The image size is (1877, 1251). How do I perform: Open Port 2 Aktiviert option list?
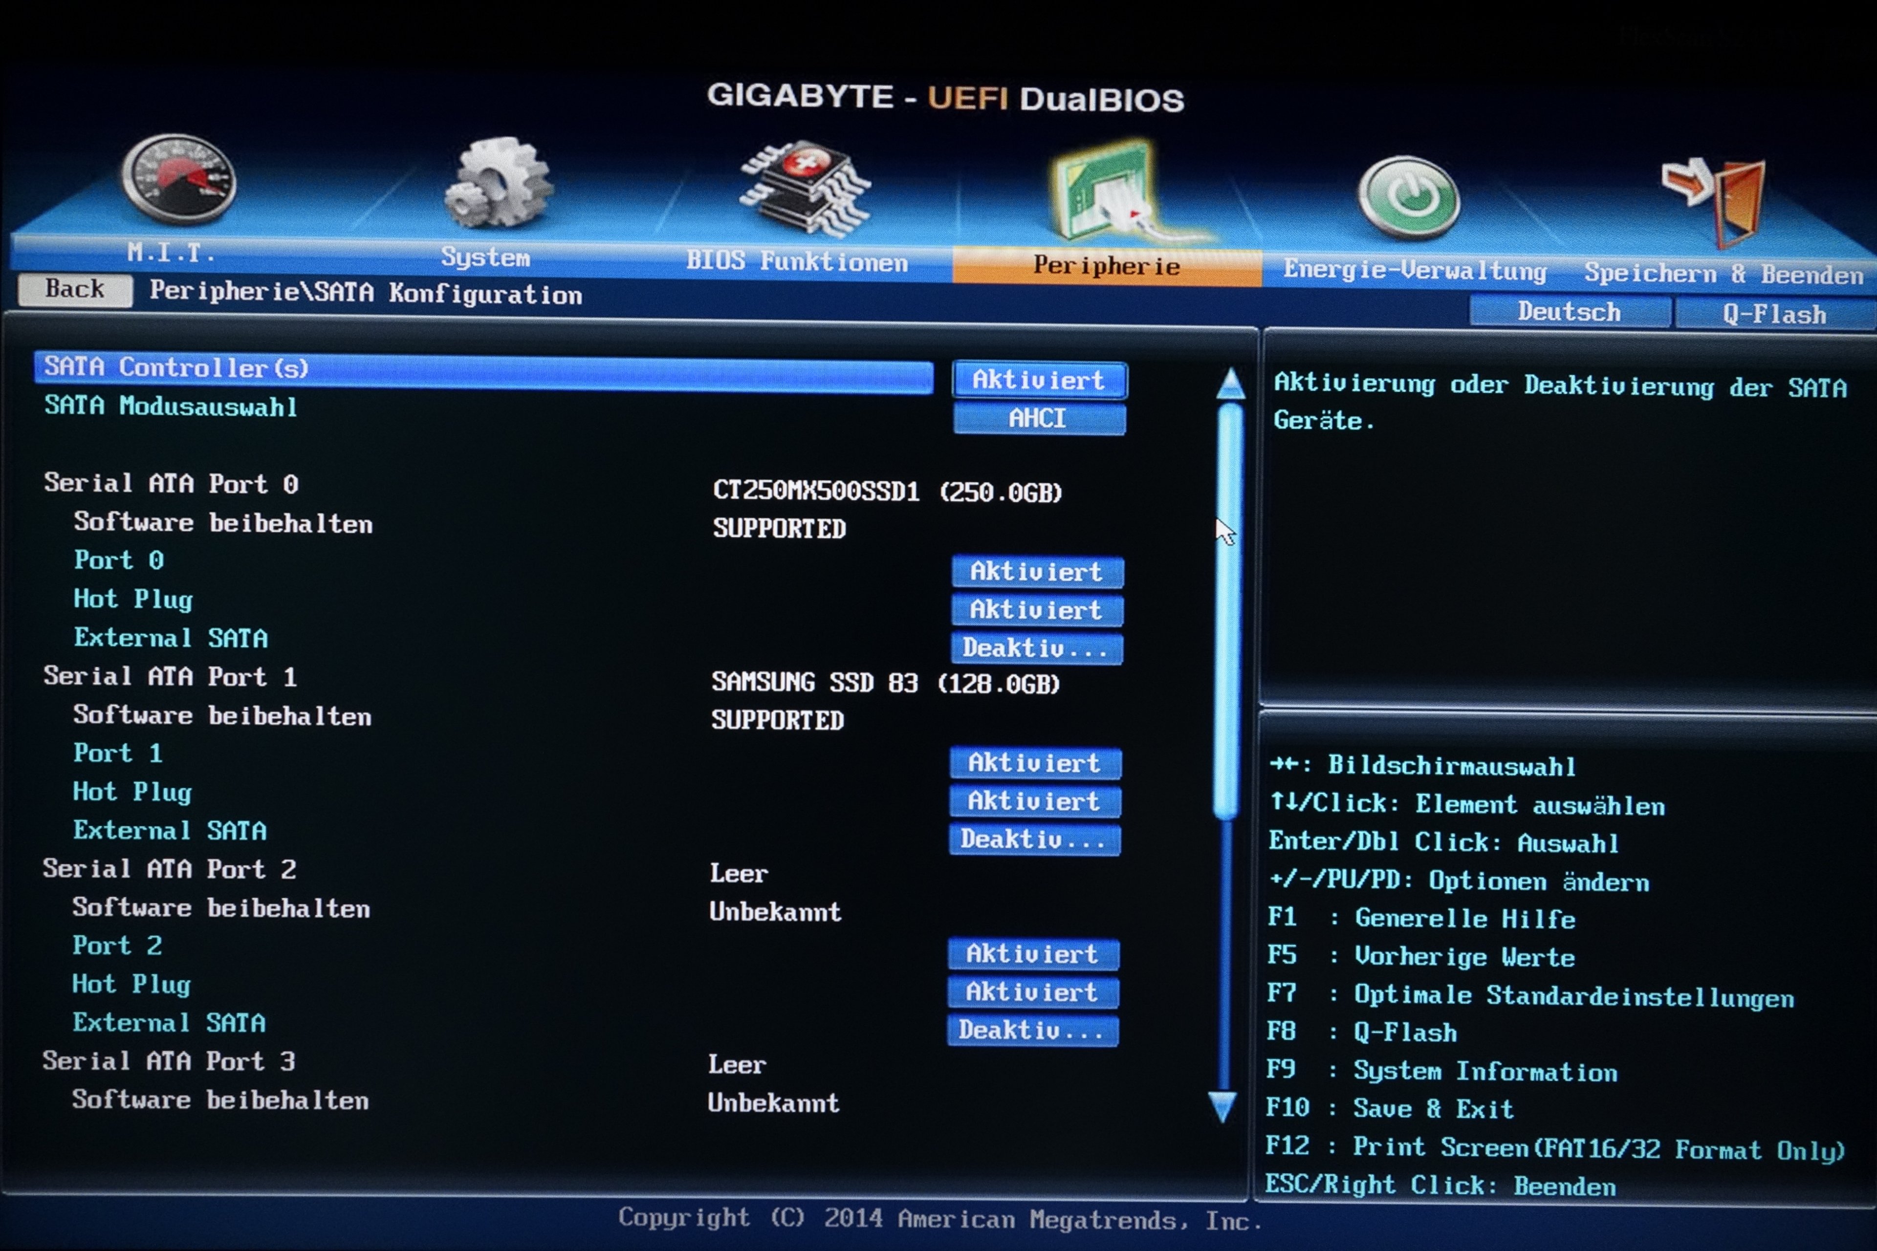tap(1032, 954)
